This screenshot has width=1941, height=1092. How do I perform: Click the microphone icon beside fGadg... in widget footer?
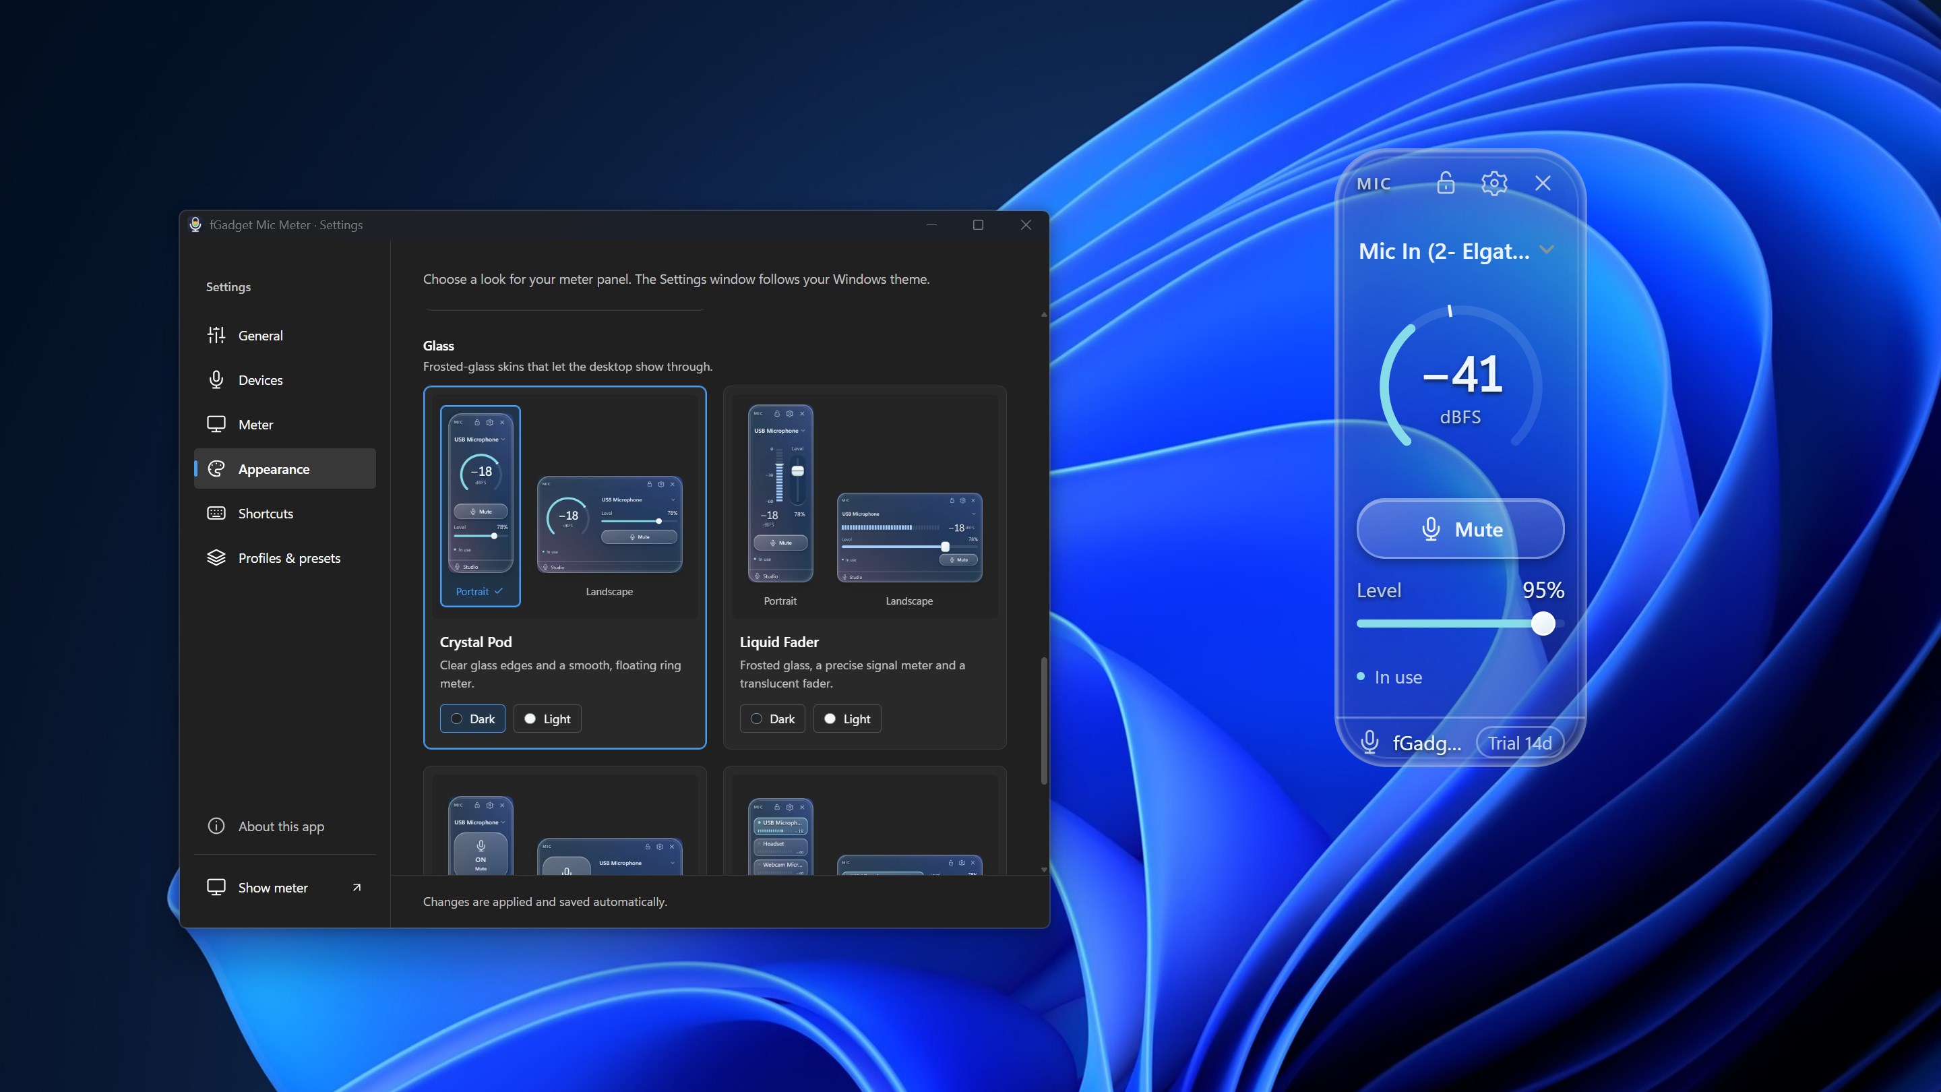[1370, 743]
